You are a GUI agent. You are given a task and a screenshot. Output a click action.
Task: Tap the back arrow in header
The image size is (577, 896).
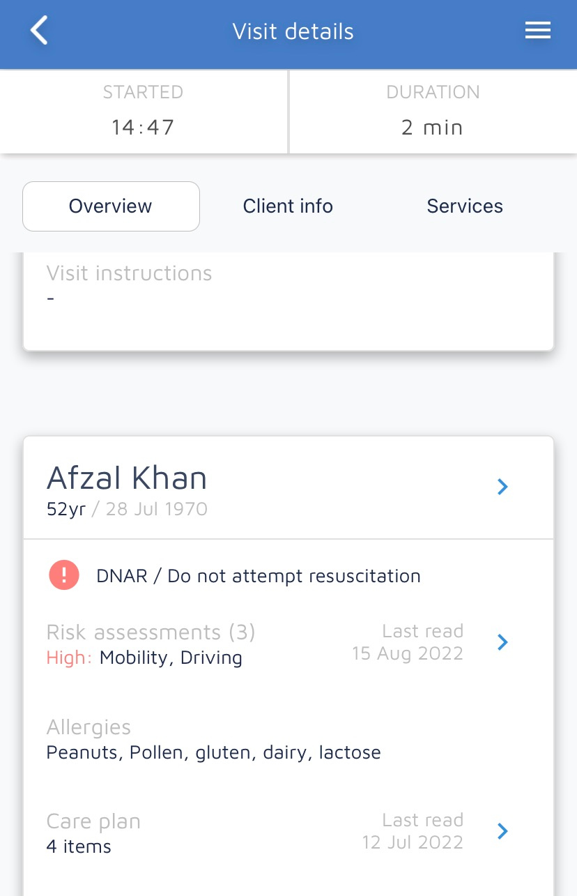point(40,31)
